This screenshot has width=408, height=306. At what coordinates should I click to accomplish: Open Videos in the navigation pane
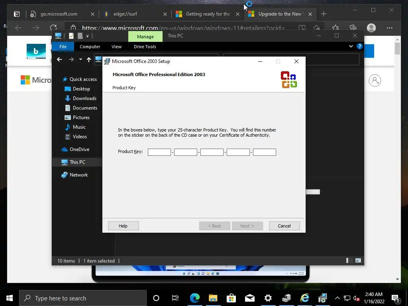(75, 137)
